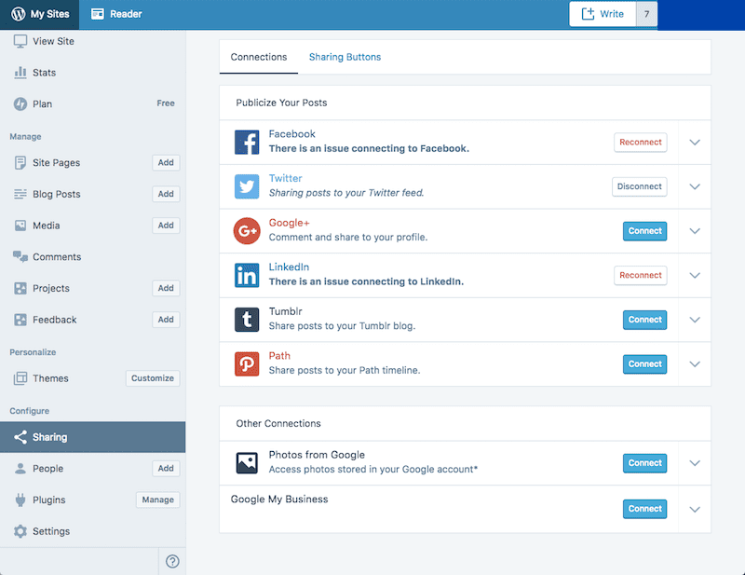745x575 pixels.
Task: Open the help question mark icon
Action: (x=172, y=562)
